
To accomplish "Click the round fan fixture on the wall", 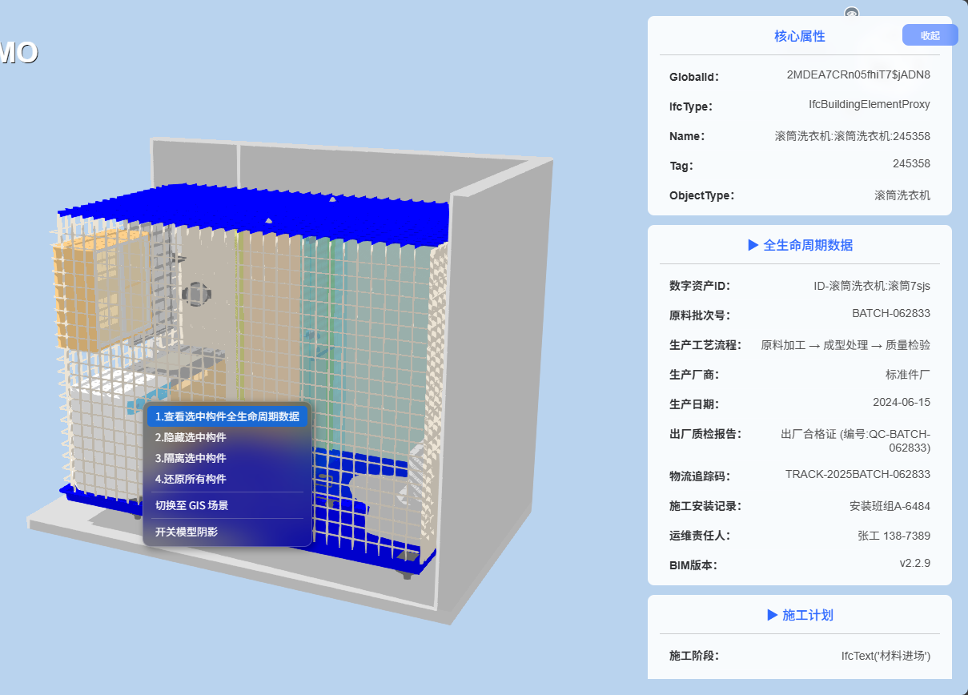I will point(197,293).
